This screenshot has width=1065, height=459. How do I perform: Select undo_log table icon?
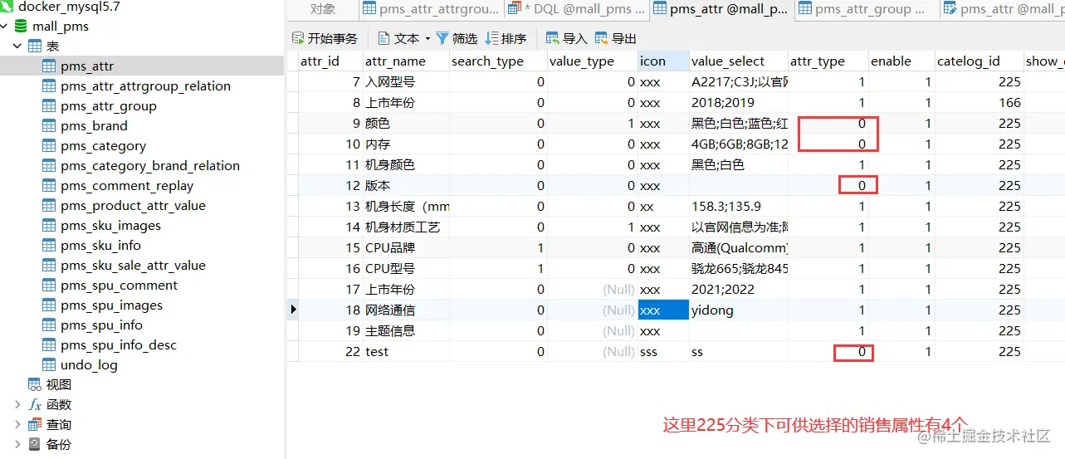pyautogui.click(x=49, y=365)
